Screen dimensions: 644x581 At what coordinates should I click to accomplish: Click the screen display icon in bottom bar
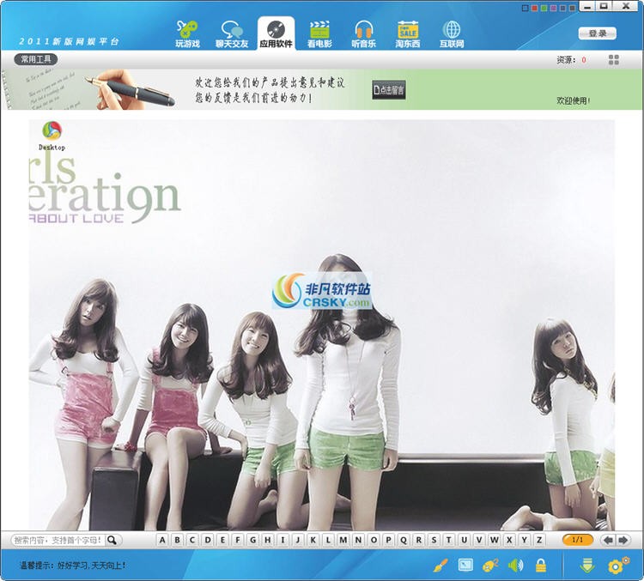[x=465, y=566]
